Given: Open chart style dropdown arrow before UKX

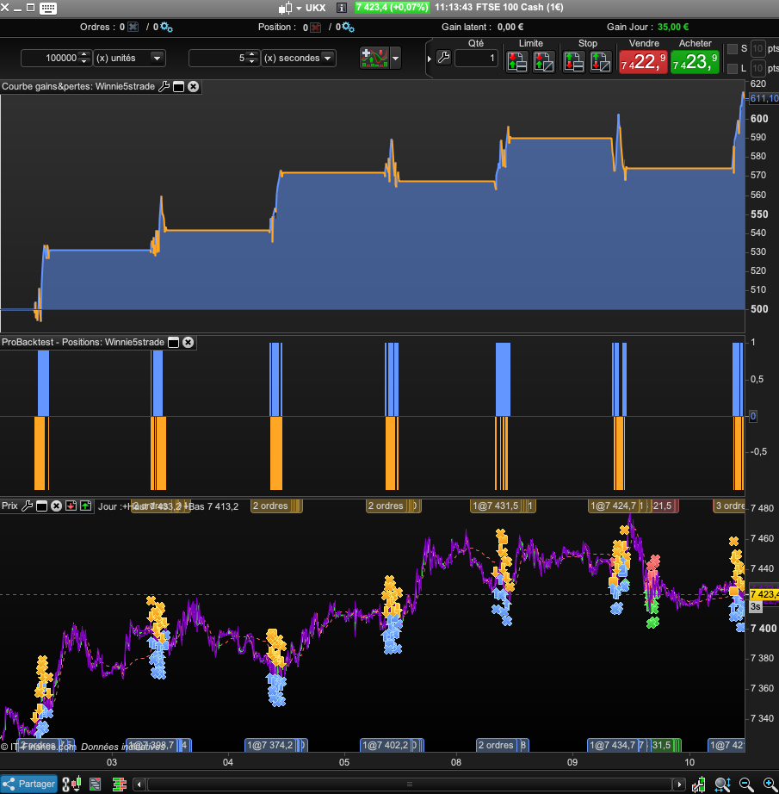Looking at the screenshot, I should (299, 8).
